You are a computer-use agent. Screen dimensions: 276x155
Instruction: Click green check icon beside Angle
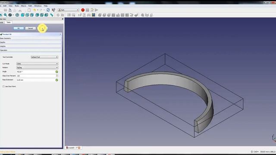point(56,72)
